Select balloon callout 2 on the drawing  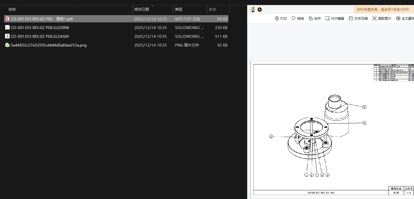pos(365,107)
